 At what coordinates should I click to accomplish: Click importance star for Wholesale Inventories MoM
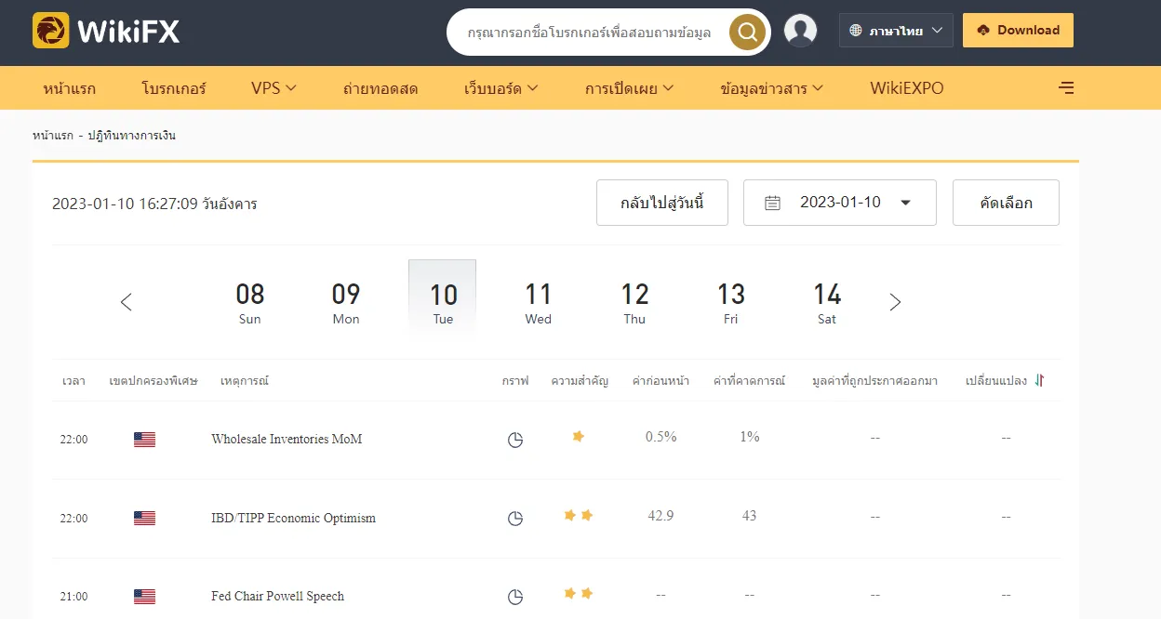(579, 436)
